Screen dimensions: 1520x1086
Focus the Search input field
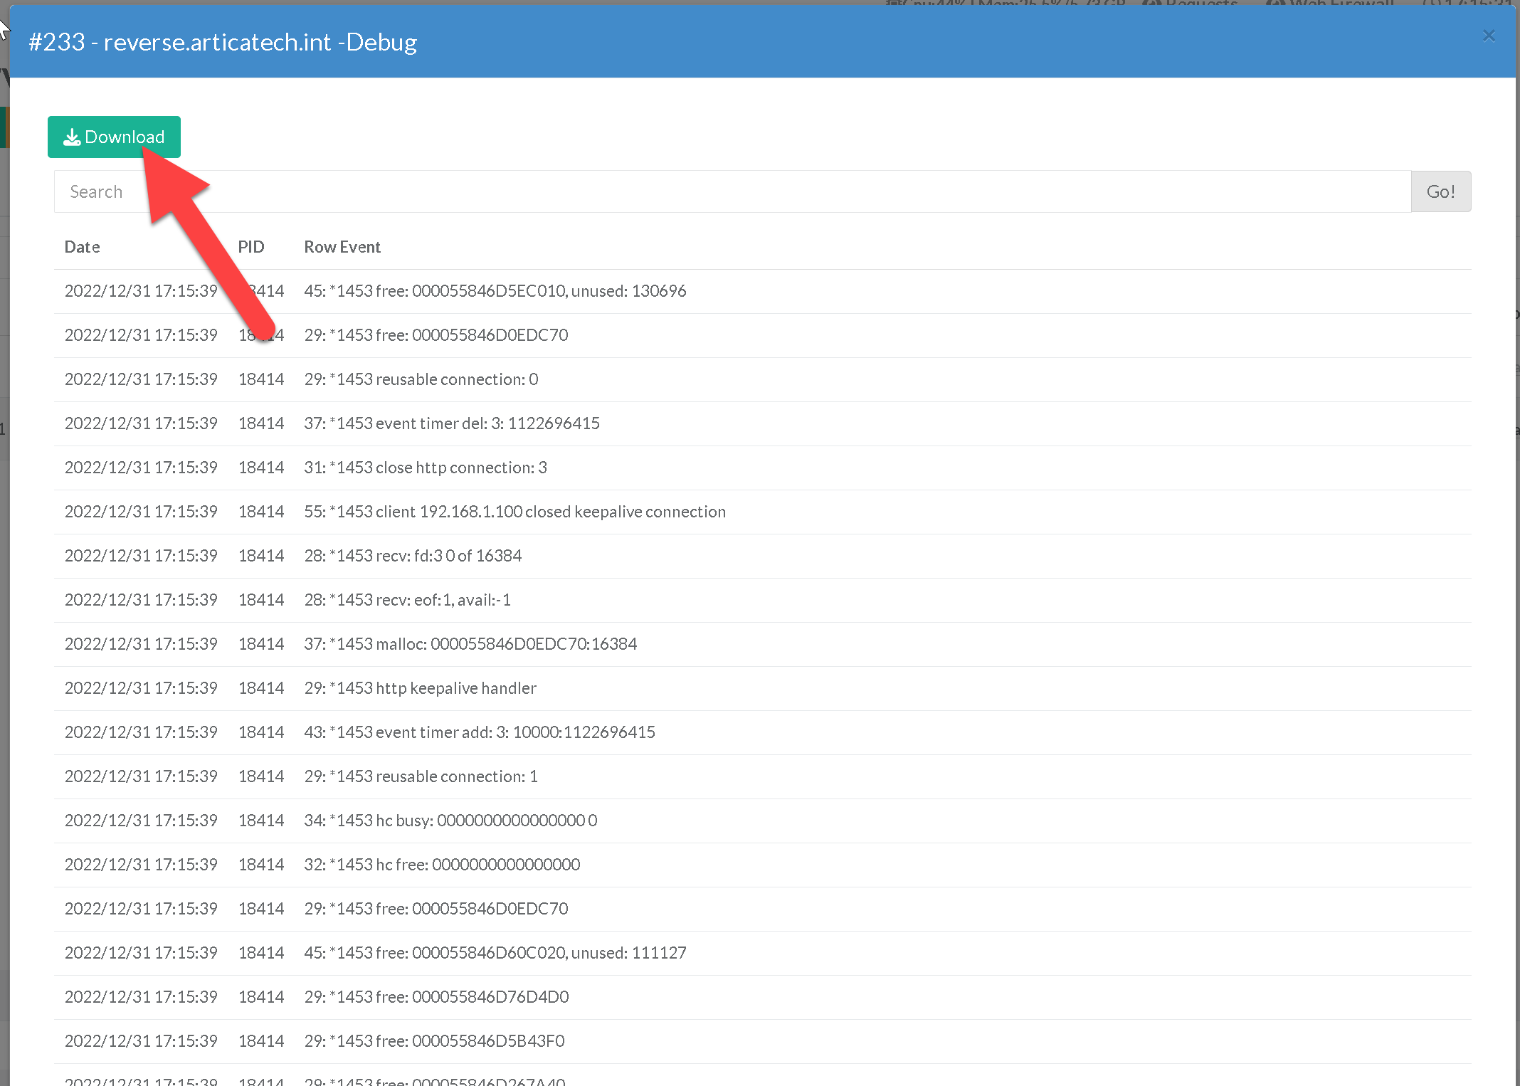coord(732,191)
